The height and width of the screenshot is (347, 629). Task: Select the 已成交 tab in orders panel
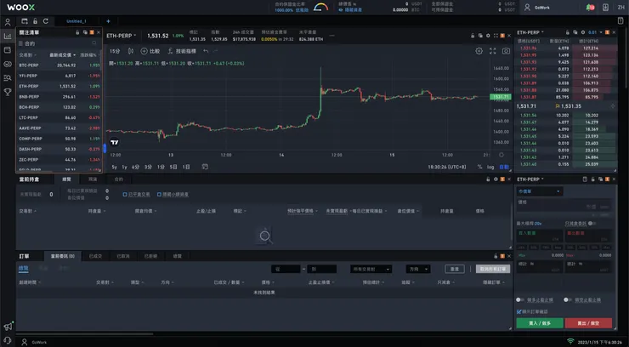point(95,256)
